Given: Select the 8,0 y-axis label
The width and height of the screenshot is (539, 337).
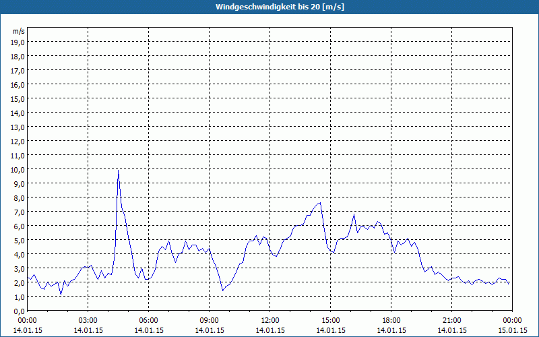Looking at the screenshot, I should coord(20,198).
